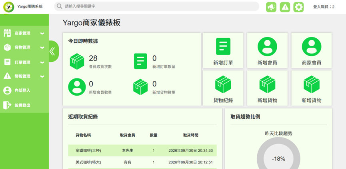
Task: Click the -18% trend donut chart
Action: click(278, 159)
